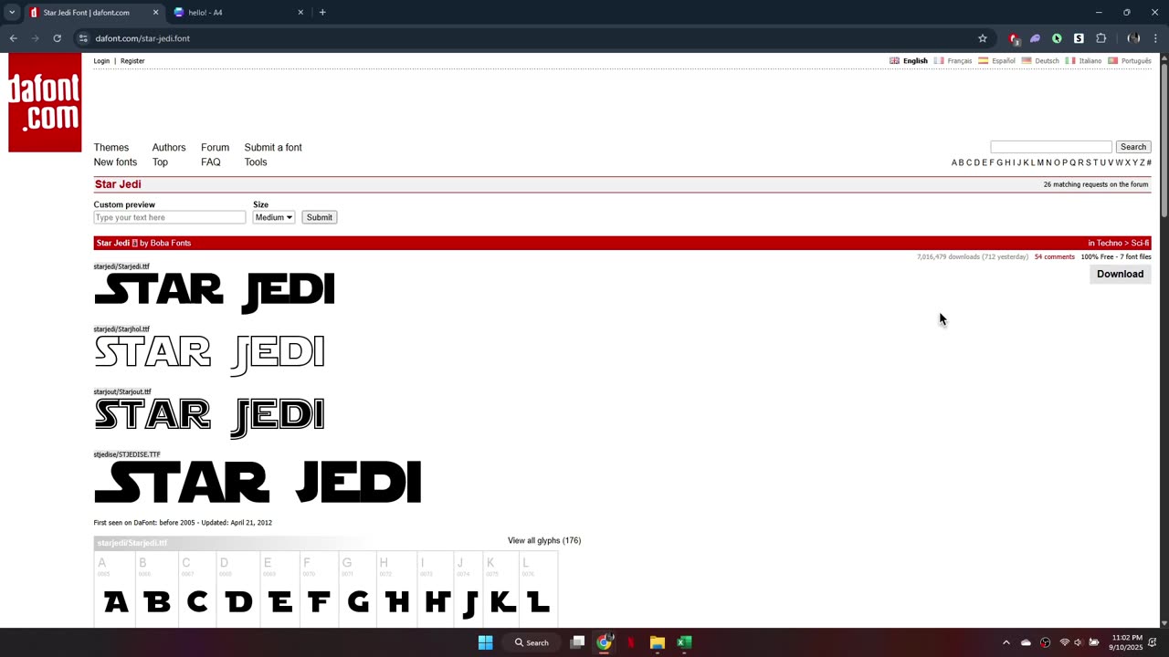Open the red extension icon with badge
This screenshot has height=657, width=1169.
pos(1014,38)
